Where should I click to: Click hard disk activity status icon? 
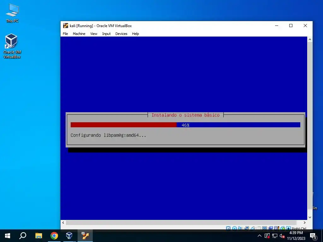(x=228, y=228)
